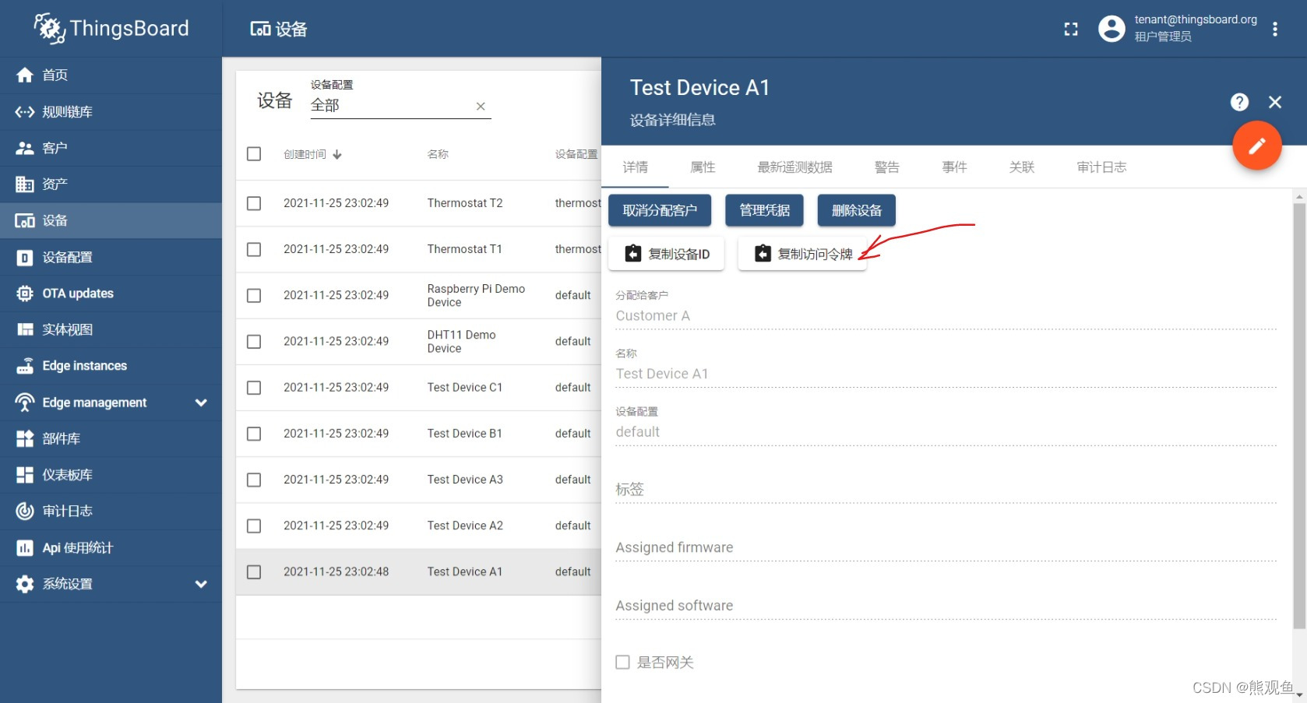Expand the Edge management menu
The image size is (1307, 703).
coord(201,402)
